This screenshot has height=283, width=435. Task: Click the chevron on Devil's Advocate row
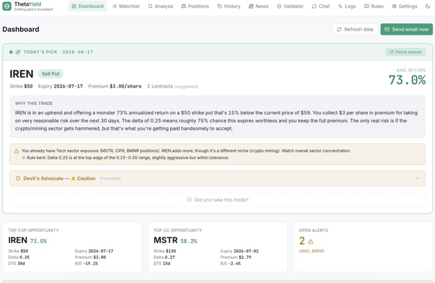[417, 178]
